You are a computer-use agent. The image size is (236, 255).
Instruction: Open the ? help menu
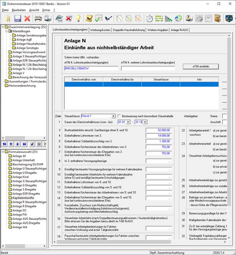point(54,10)
